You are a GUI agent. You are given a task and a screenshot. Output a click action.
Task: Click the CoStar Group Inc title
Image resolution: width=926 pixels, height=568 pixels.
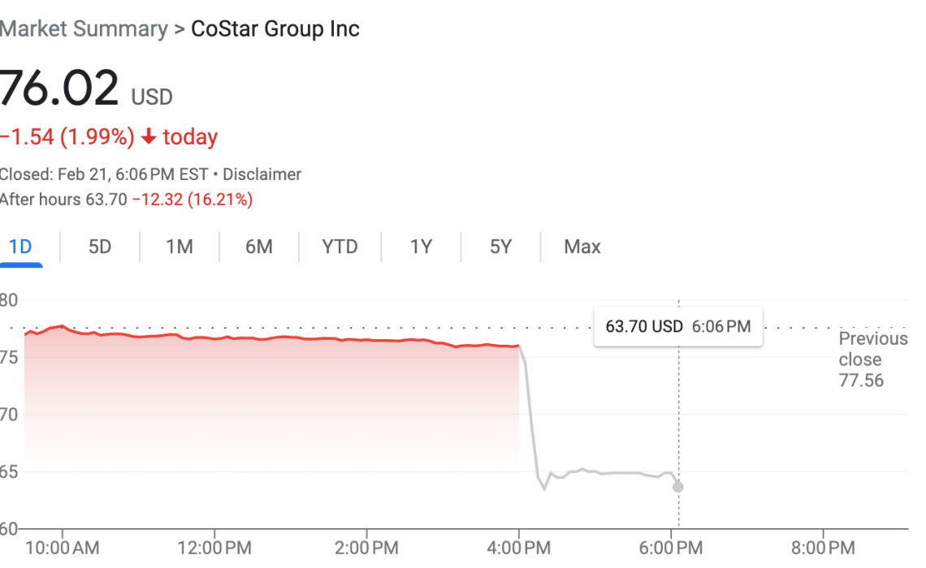click(275, 29)
